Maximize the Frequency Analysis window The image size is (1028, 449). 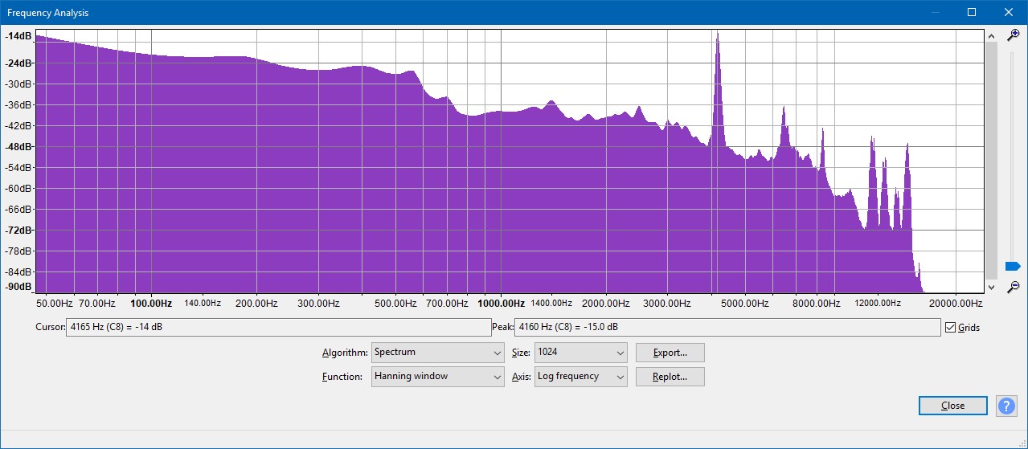click(972, 12)
